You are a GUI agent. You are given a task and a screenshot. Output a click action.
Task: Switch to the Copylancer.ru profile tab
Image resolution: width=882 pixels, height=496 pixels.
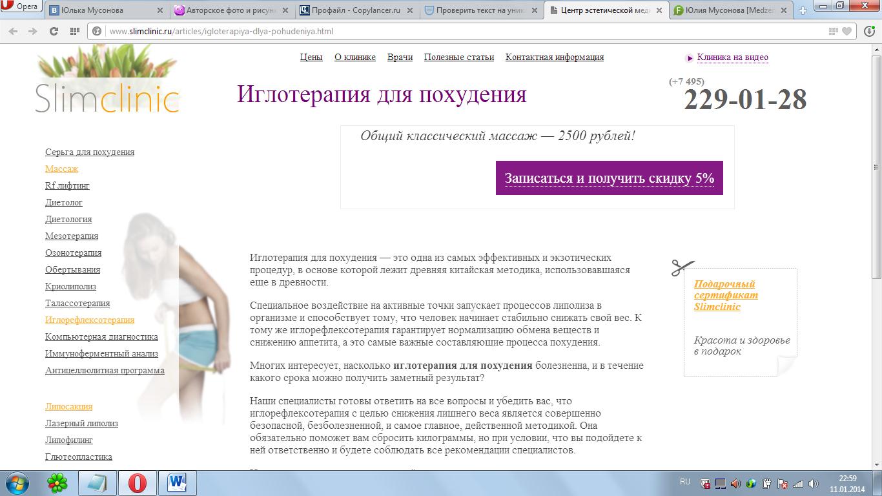pos(353,10)
